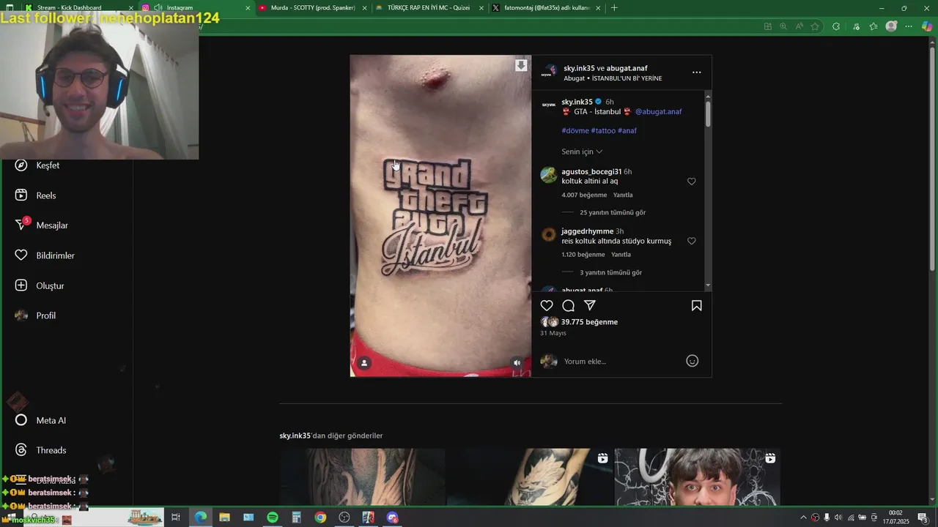Close the Murda - SCOTTY tab
Viewport: 938px width, 527px height.
click(x=364, y=8)
